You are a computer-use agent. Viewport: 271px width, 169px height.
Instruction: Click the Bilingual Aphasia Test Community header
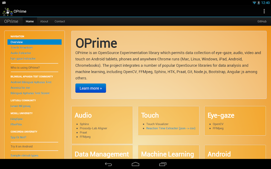point(32,77)
